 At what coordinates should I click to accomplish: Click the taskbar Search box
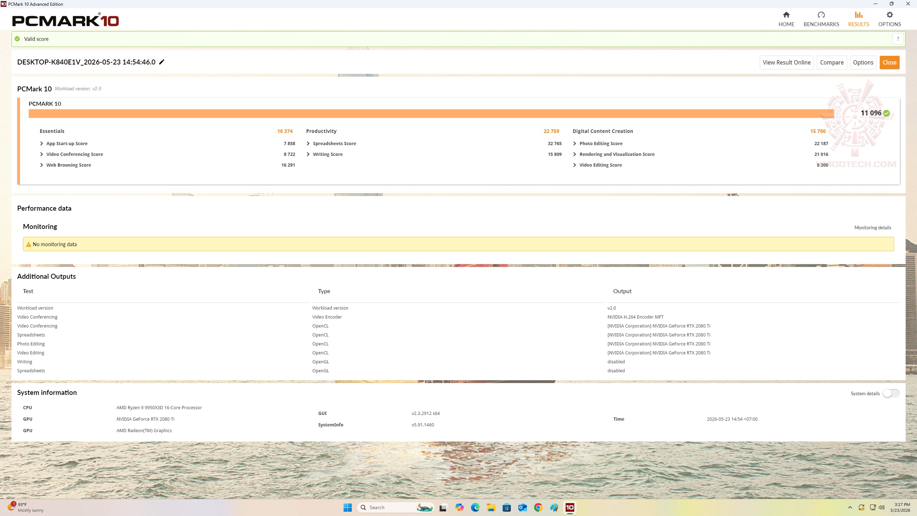point(395,507)
